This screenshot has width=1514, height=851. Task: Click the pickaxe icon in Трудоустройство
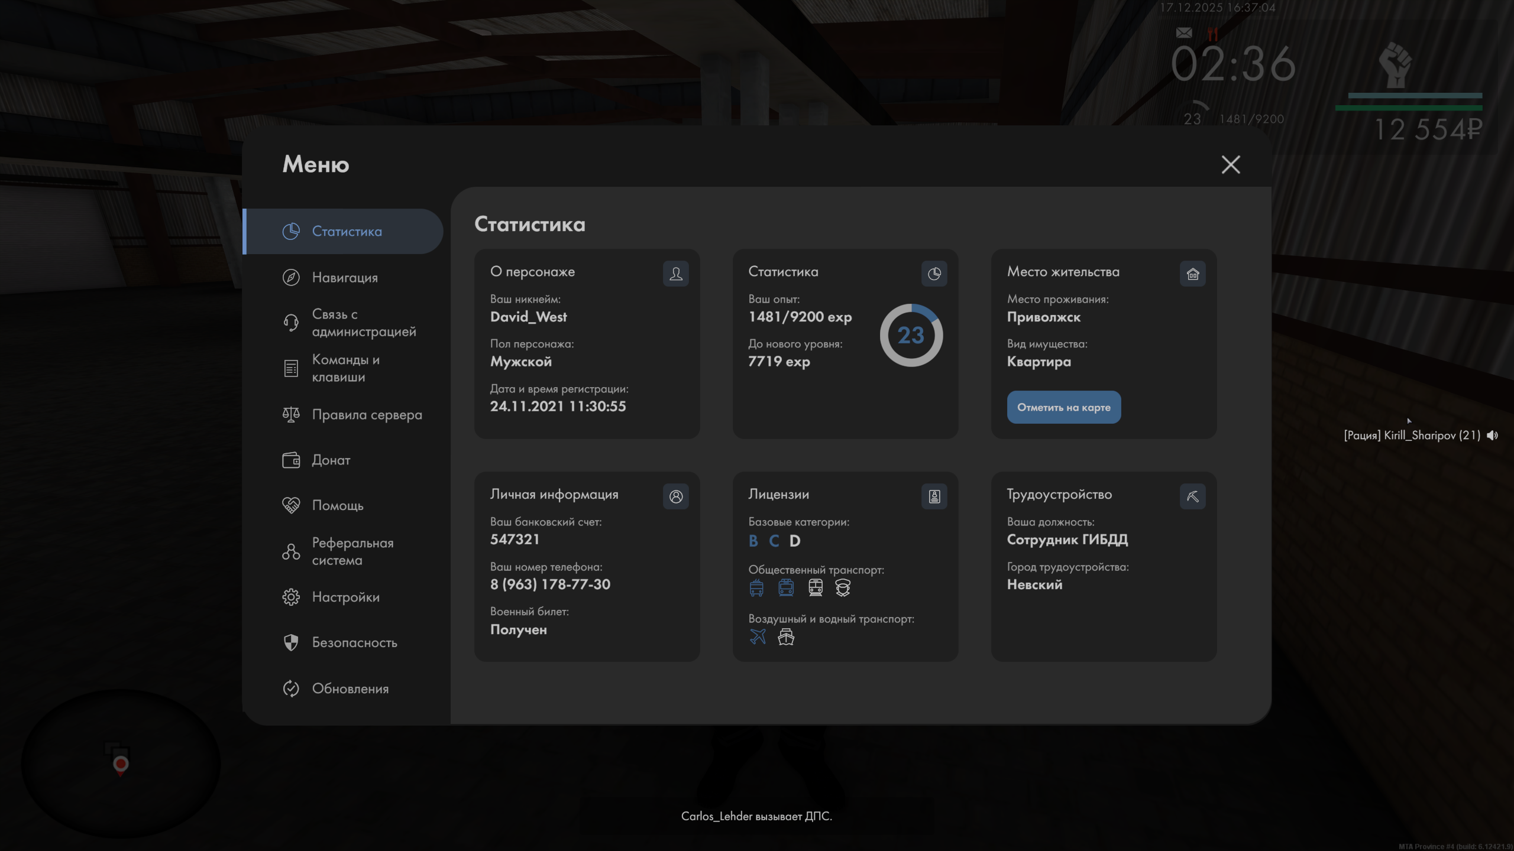pyautogui.click(x=1192, y=496)
